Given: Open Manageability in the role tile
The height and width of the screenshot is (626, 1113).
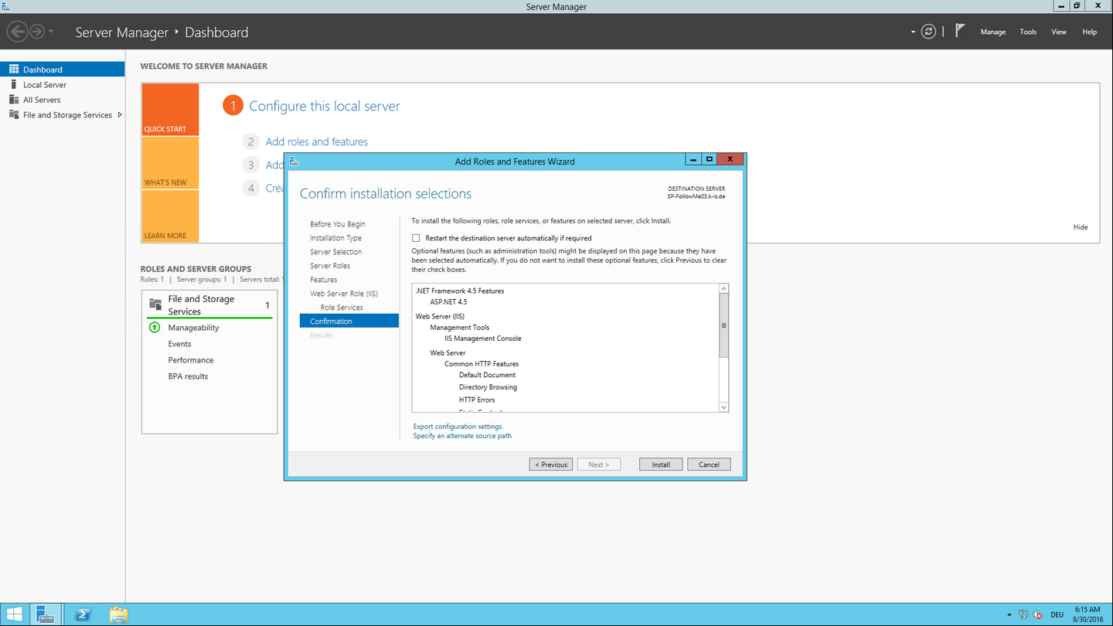Looking at the screenshot, I should 193,328.
